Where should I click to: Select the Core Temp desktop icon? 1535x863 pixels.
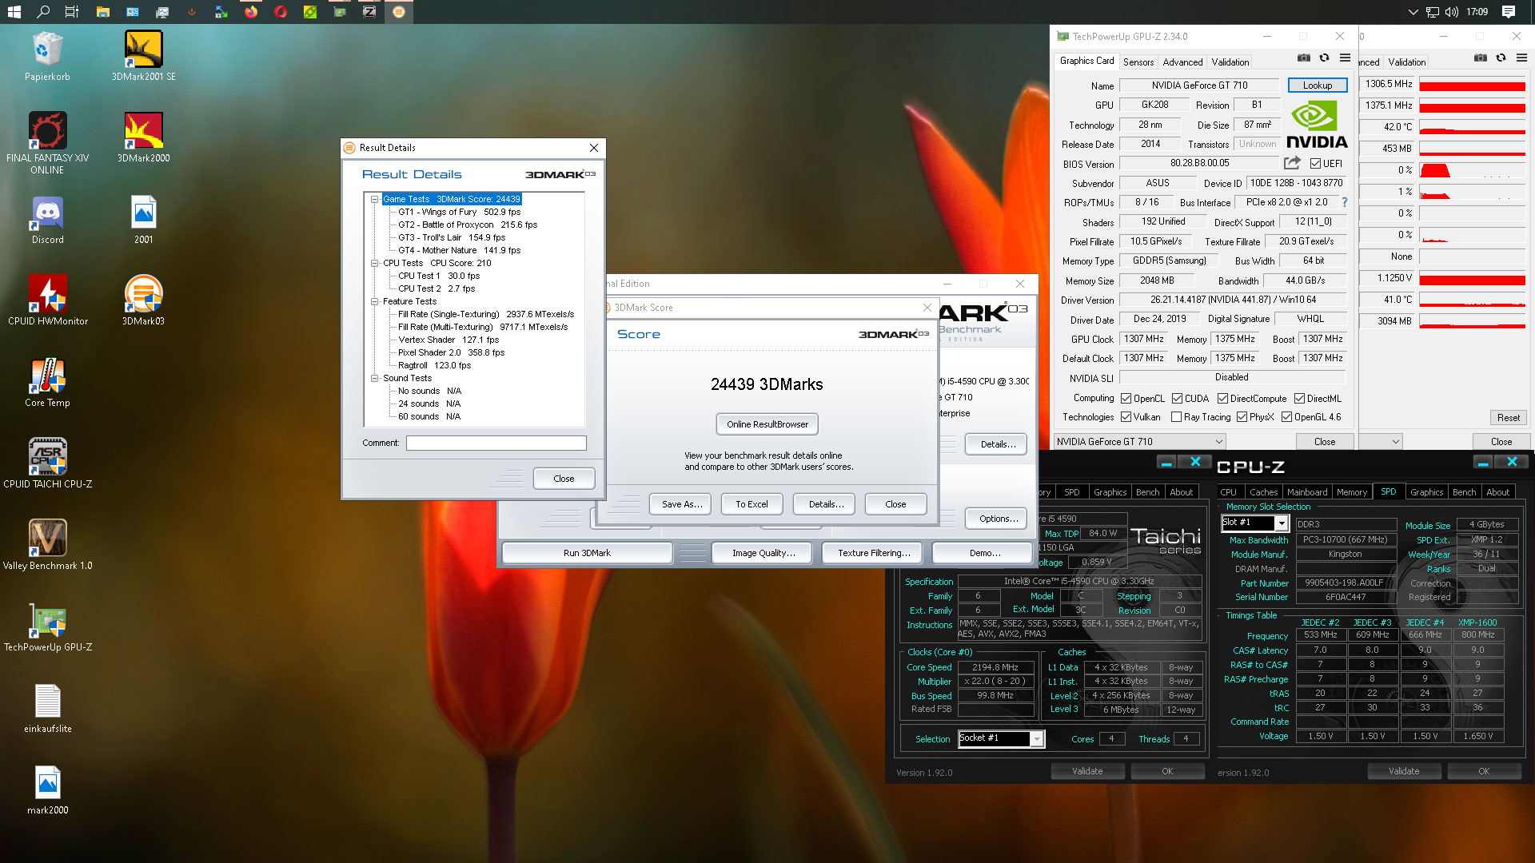pyautogui.click(x=47, y=382)
